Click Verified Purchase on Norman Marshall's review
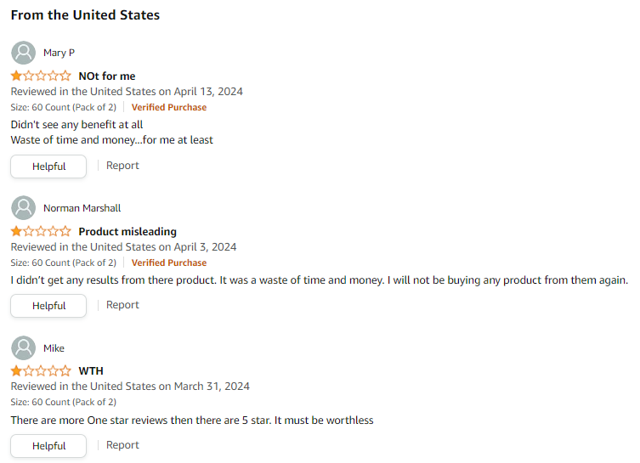The image size is (640, 463). pos(169,263)
